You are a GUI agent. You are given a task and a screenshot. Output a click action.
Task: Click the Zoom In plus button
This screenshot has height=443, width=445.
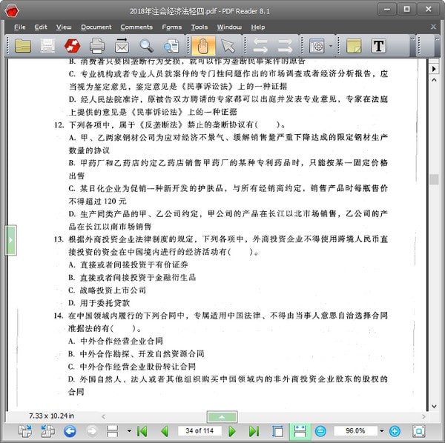coord(395,431)
